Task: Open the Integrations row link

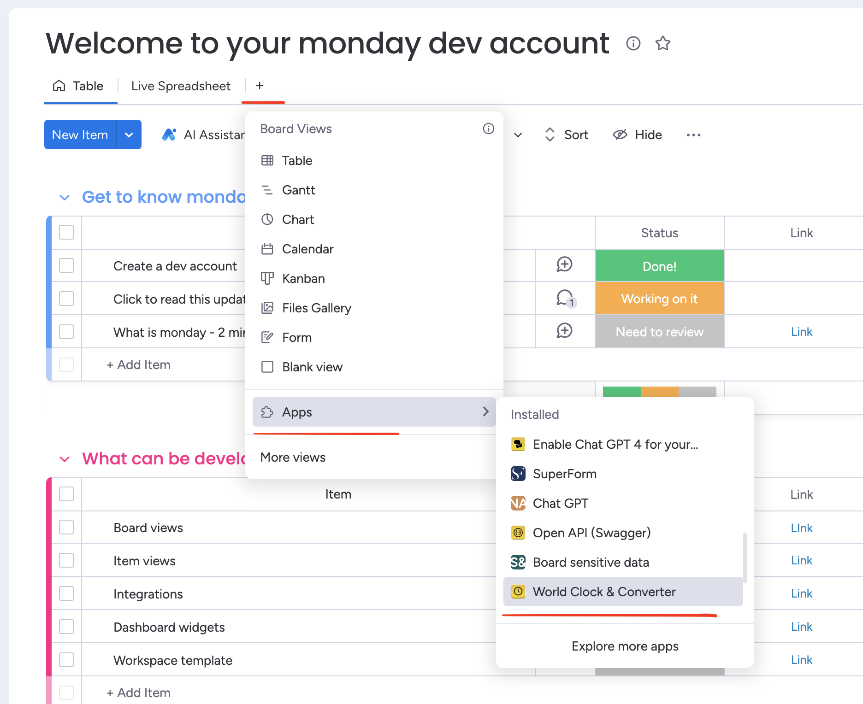Action: click(x=802, y=593)
